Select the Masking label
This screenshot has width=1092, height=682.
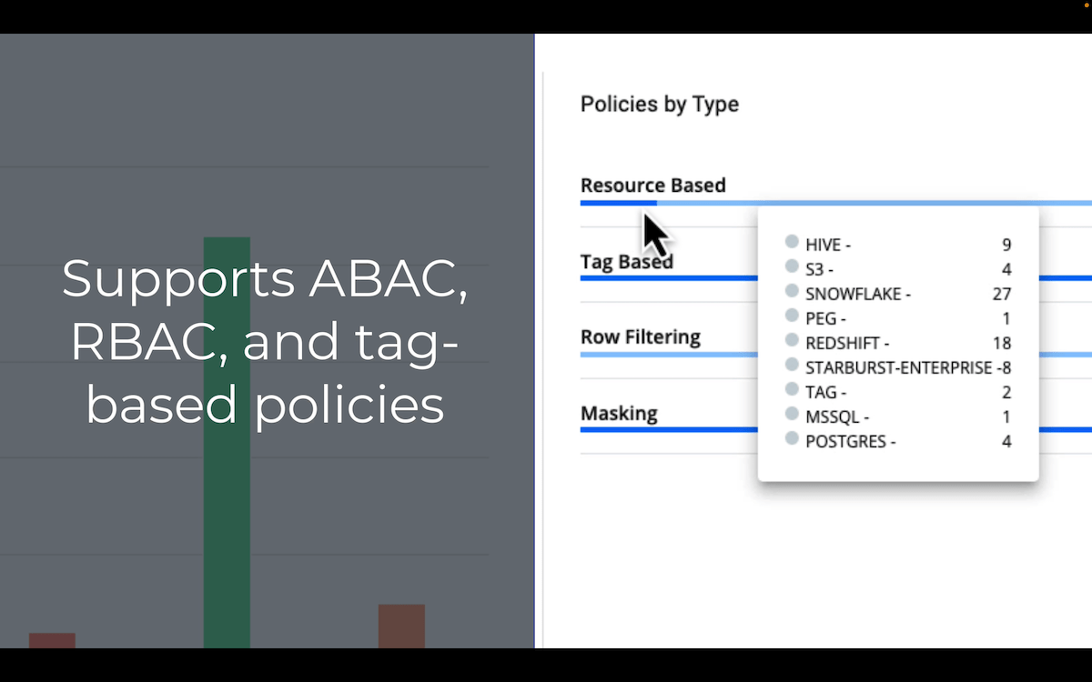point(619,414)
